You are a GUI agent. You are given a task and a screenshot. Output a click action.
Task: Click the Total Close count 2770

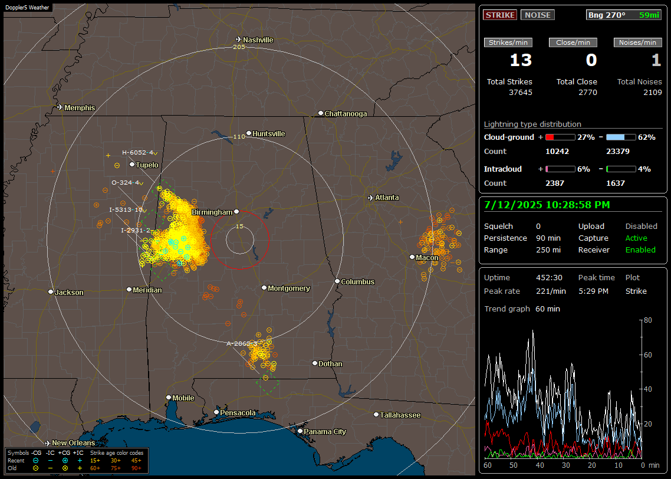pyautogui.click(x=587, y=92)
